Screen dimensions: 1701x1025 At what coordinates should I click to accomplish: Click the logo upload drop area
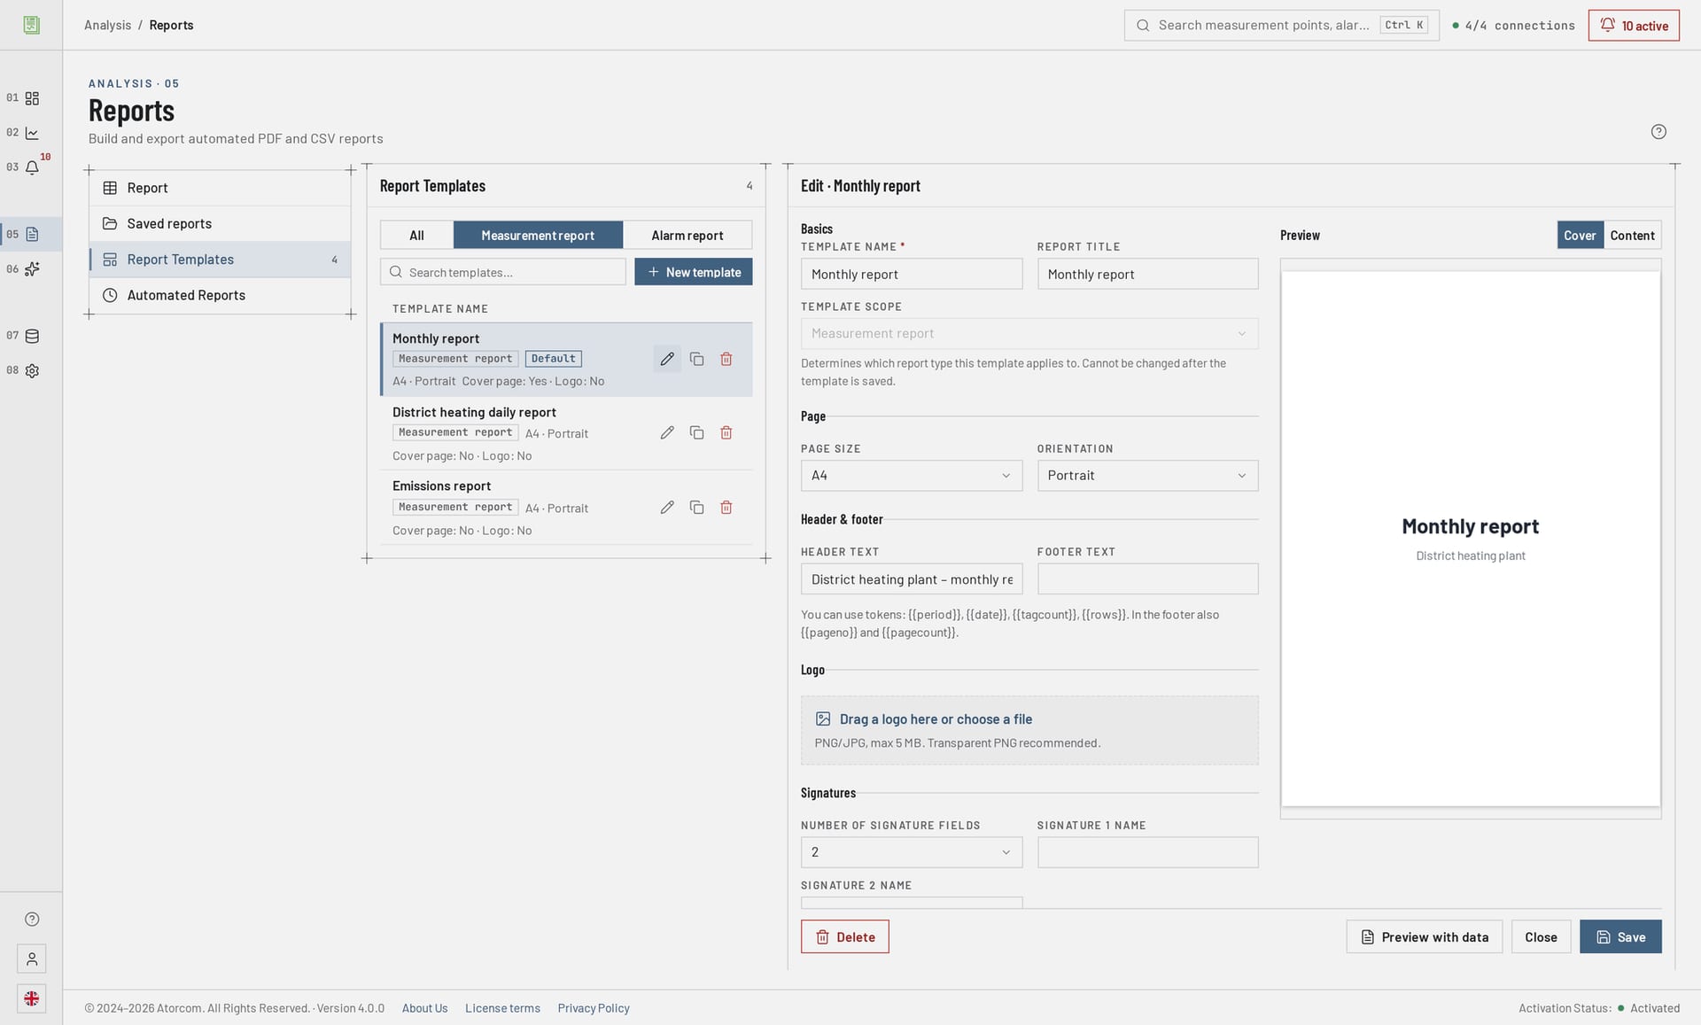pyautogui.click(x=1029, y=730)
